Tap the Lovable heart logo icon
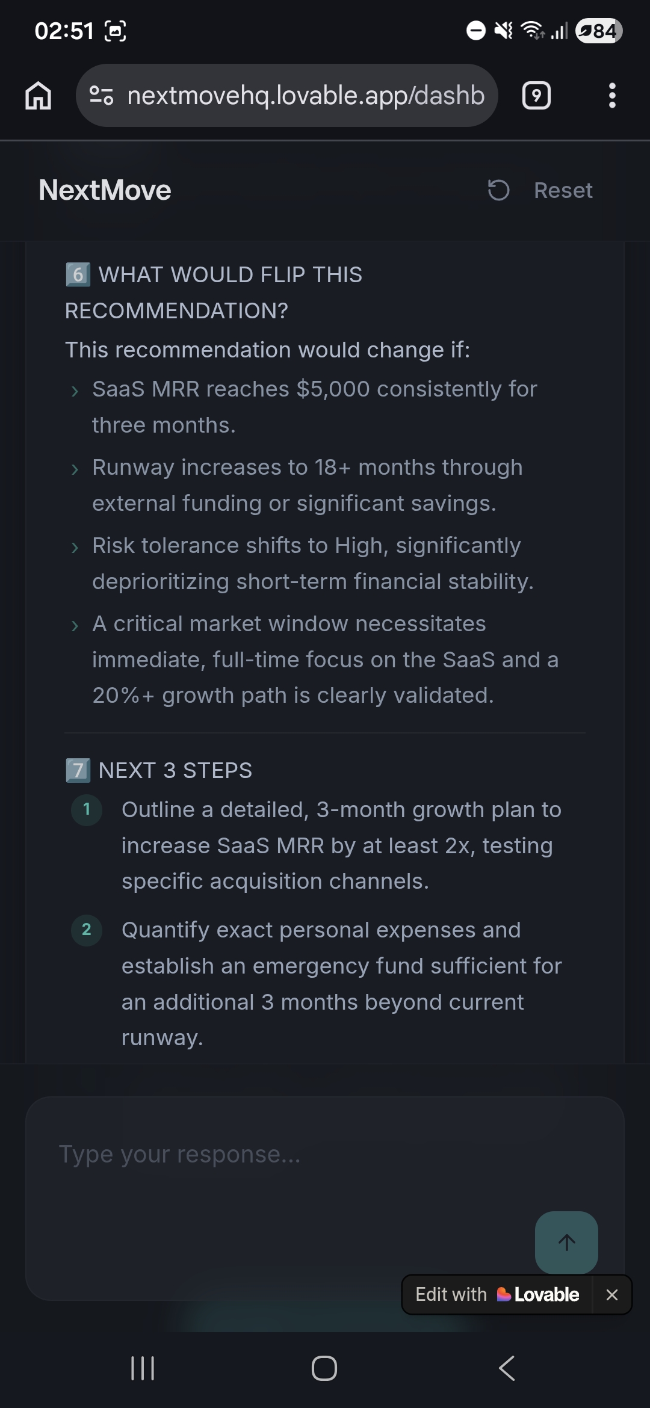 pyautogui.click(x=504, y=1294)
